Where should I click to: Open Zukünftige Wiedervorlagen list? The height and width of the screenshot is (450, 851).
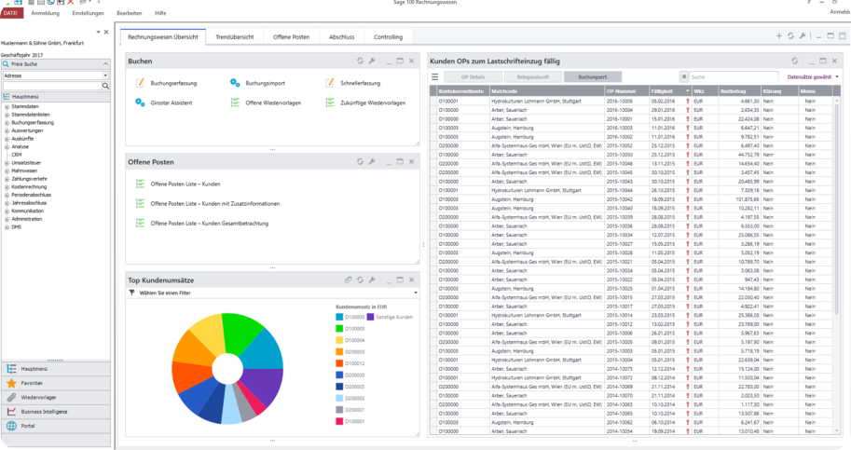click(373, 102)
